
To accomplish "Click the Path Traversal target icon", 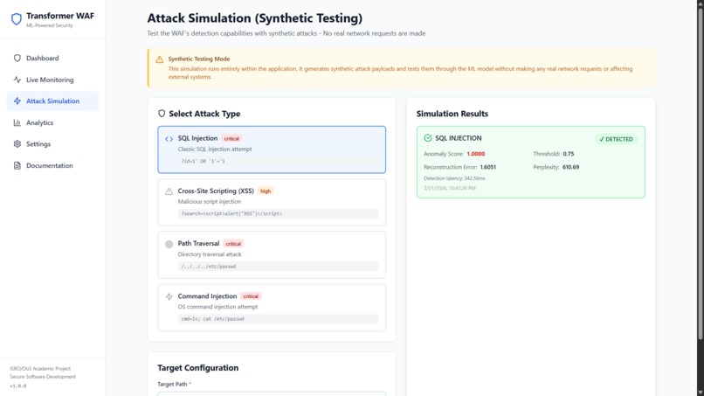I will tap(169, 244).
